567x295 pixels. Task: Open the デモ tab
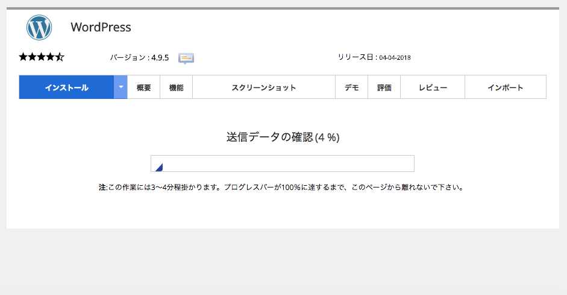click(x=351, y=87)
